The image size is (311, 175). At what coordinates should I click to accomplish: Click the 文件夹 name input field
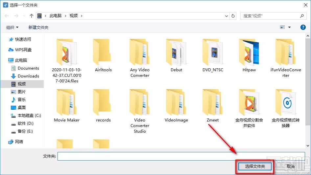pyautogui.click(x=181, y=156)
